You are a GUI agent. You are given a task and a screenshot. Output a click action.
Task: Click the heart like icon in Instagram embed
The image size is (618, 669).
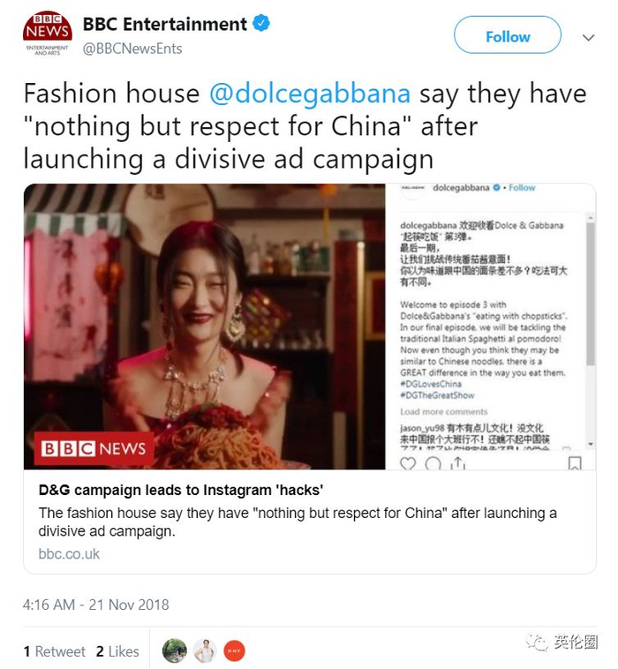point(408,463)
